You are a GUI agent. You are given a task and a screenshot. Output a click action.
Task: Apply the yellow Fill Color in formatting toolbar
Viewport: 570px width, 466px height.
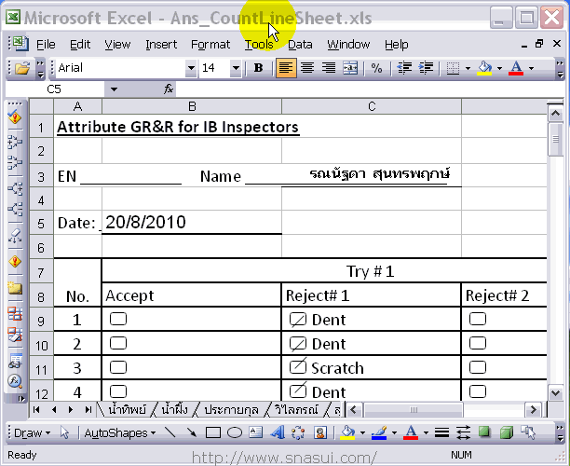pyautogui.click(x=483, y=68)
